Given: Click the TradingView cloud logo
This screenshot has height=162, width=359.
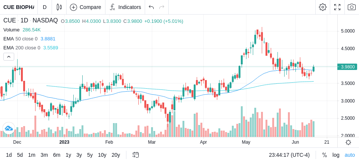Looking at the screenshot, I should [x=9, y=128].
